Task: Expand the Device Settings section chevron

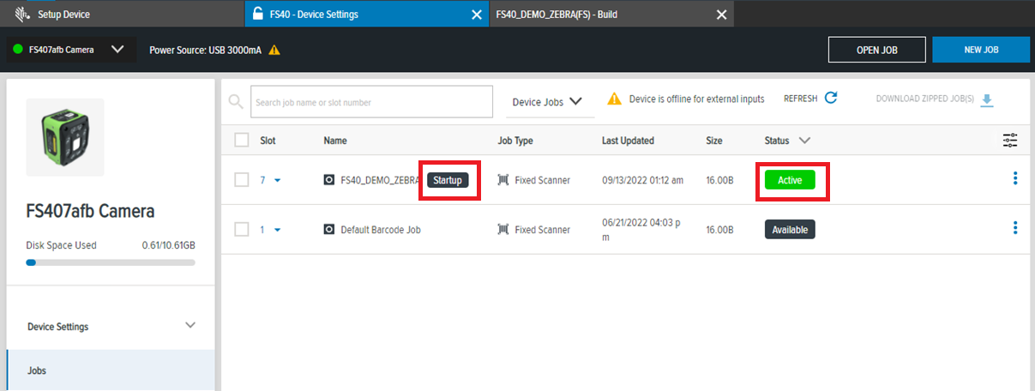Action: pos(190,326)
